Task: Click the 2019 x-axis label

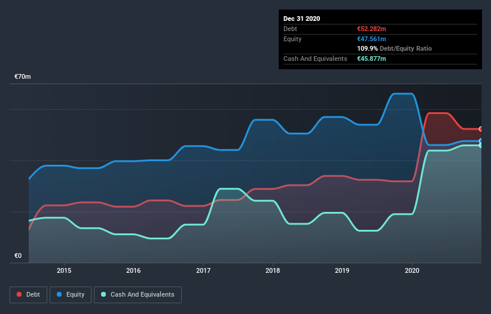Action: 342,270
